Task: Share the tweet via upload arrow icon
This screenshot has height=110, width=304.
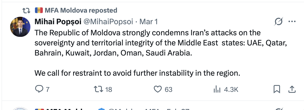Action: tap(291, 89)
